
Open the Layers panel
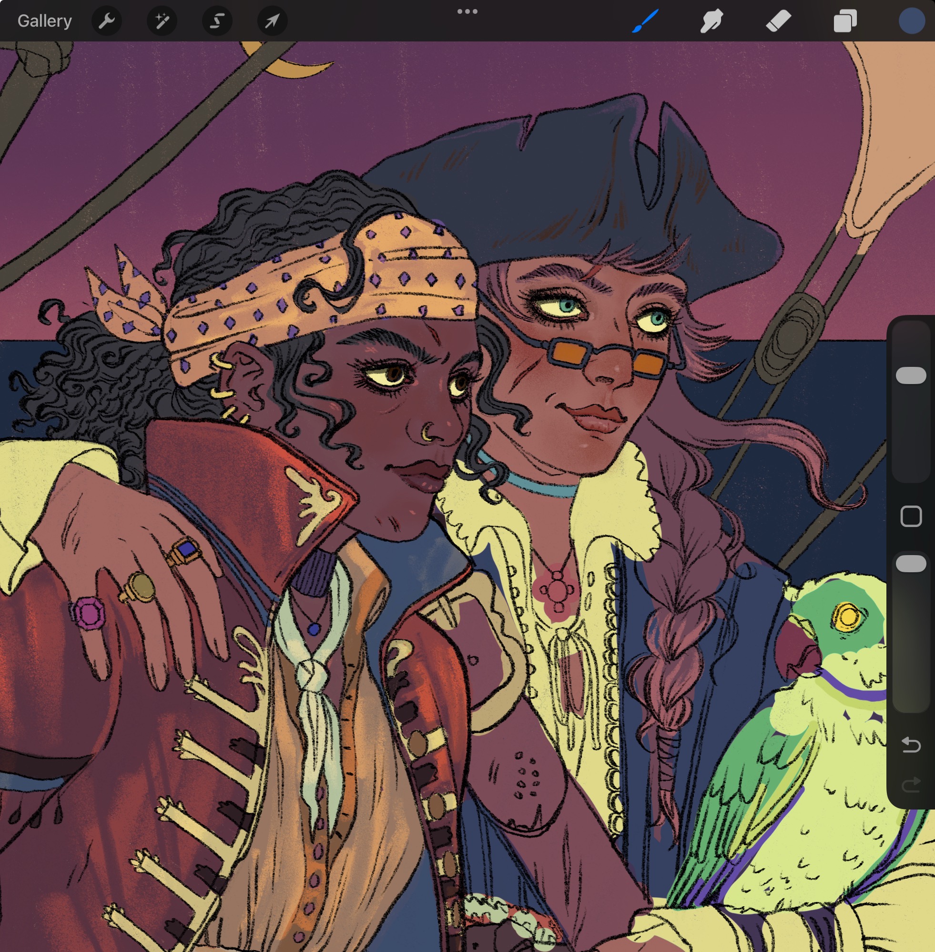(844, 21)
